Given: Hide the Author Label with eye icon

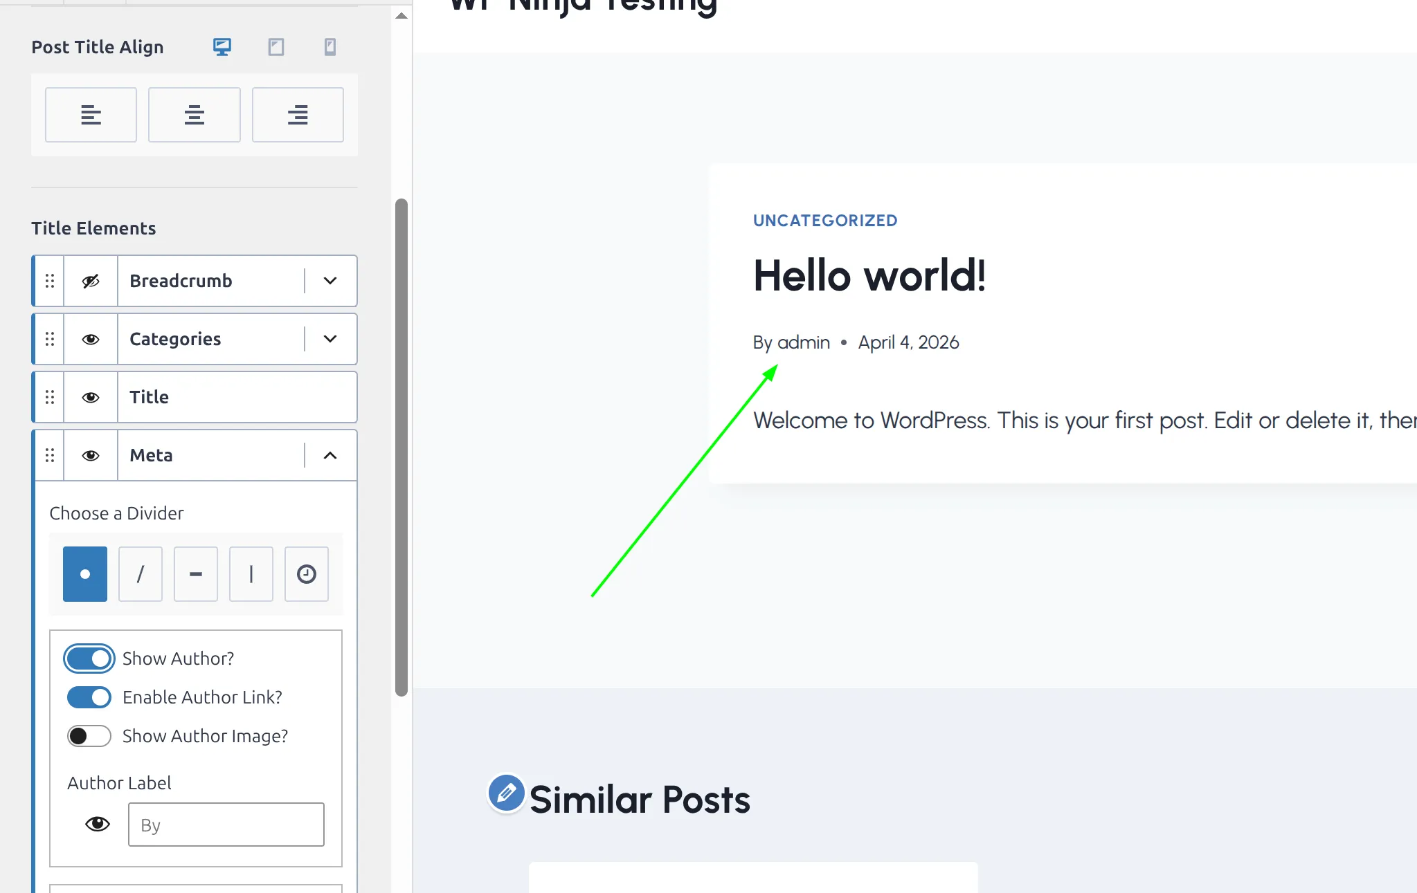Looking at the screenshot, I should click(x=98, y=824).
